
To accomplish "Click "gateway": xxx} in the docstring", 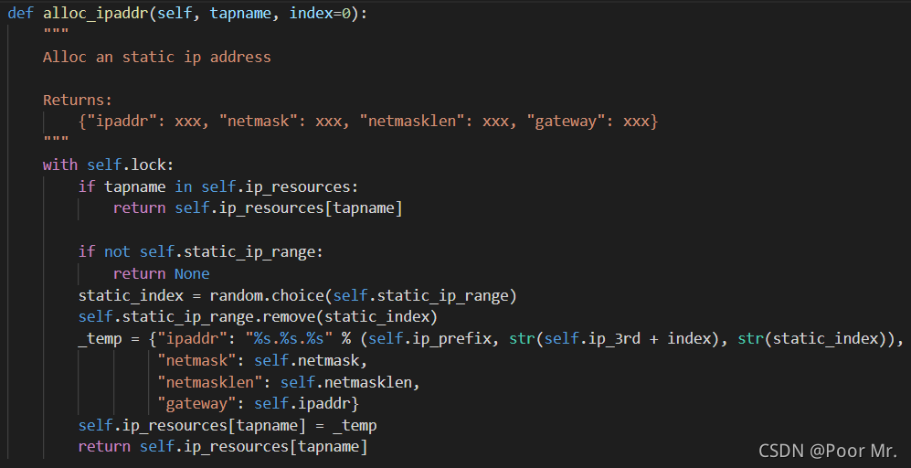I will point(592,122).
